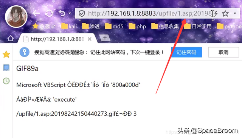The width and height of the screenshot is (242, 138).
Task: Bookmark page with star icon in address bar
Action: 225,14
